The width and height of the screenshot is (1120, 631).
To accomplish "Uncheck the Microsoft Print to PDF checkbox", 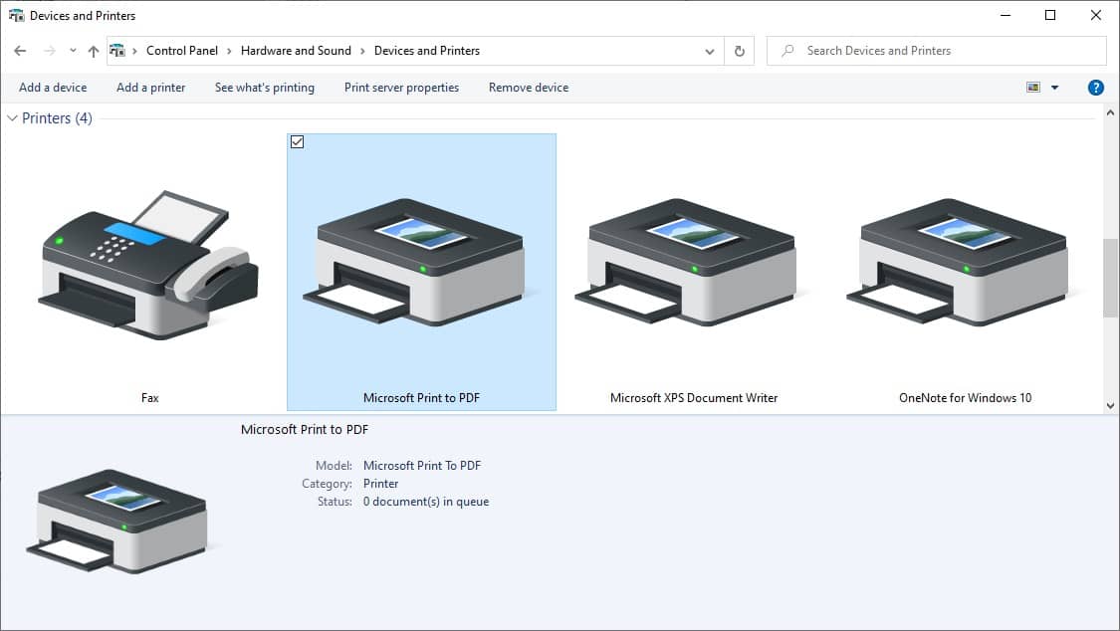I will pyautogui.click(x=297, y=142).
